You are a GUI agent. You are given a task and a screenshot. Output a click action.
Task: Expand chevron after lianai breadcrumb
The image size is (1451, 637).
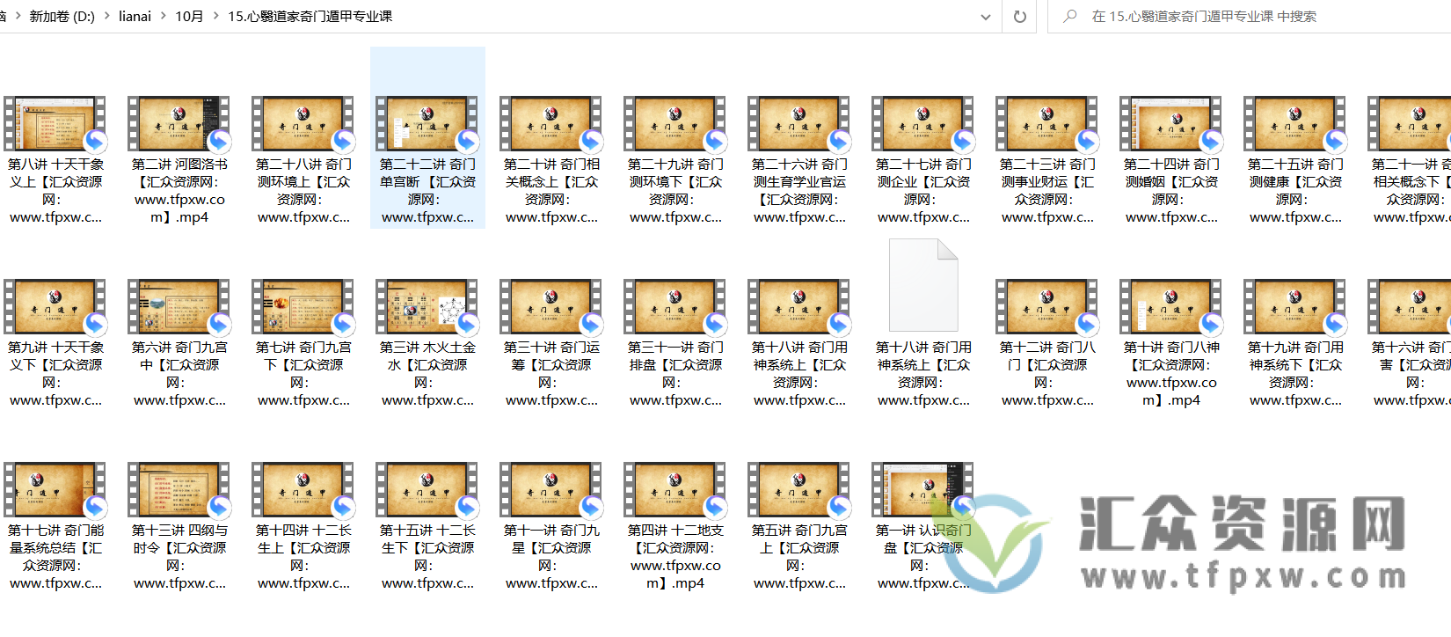point(164,17)
